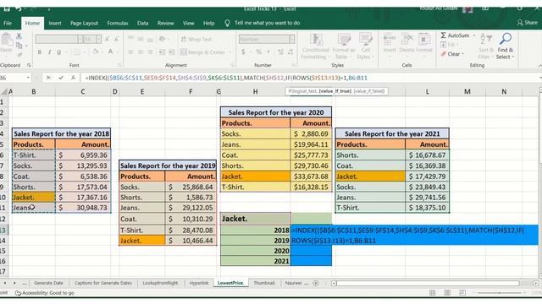The image size is (542, 304).
Task: Click the Save icon in title bar
Action: (x=7, y=8)
